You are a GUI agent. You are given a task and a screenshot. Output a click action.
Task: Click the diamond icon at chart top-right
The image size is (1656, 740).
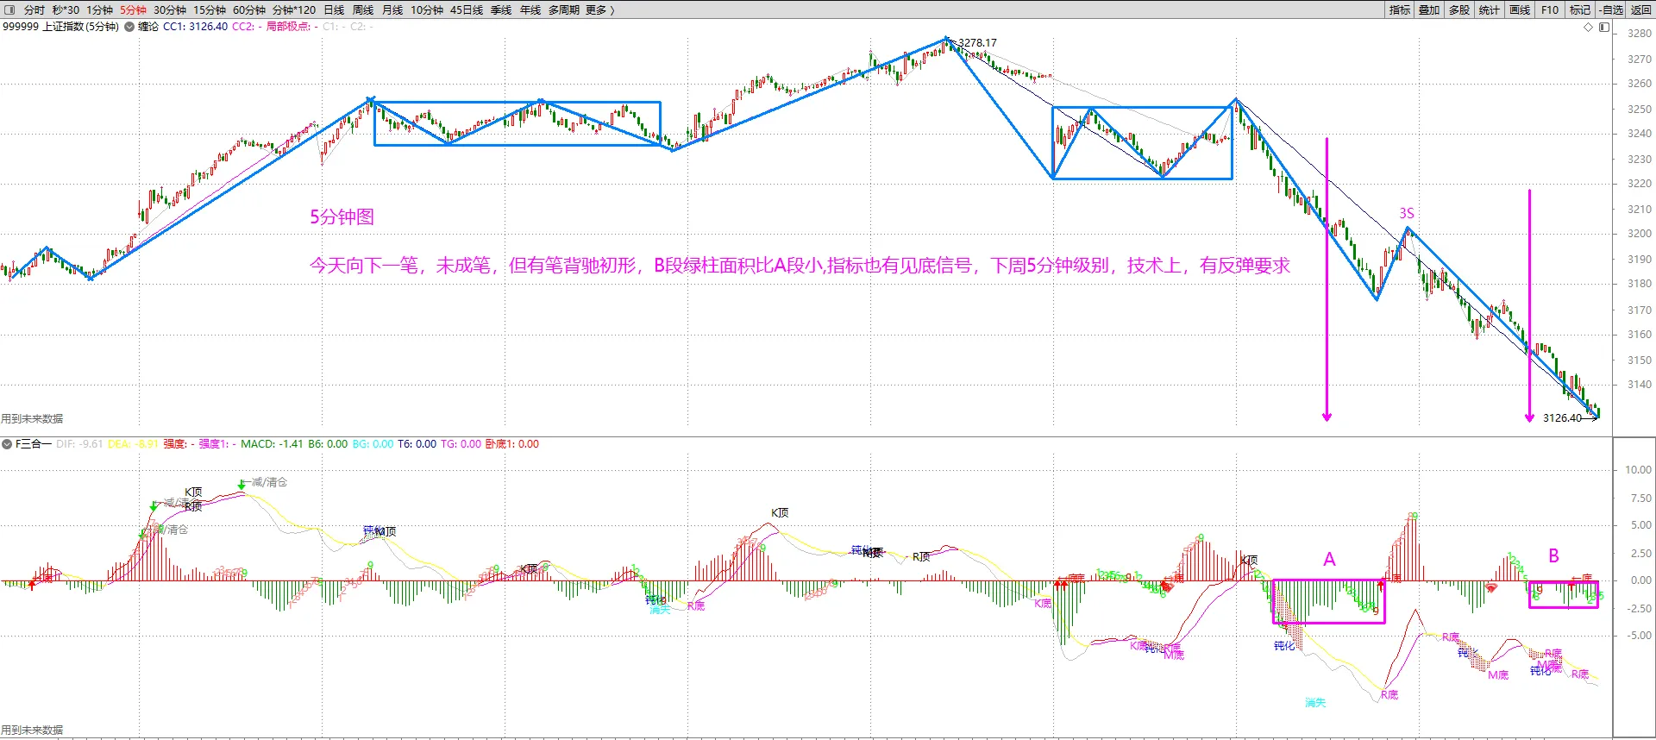[1588, 28]
